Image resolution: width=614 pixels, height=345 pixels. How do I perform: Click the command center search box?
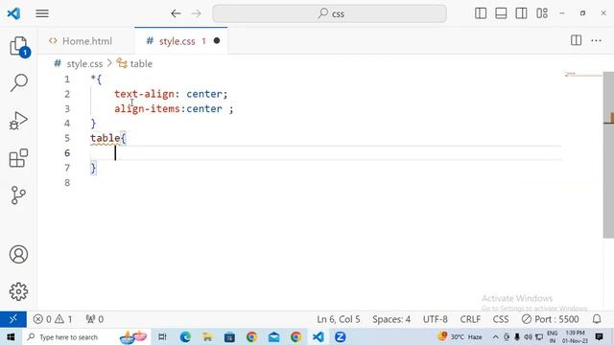[329, 13]
